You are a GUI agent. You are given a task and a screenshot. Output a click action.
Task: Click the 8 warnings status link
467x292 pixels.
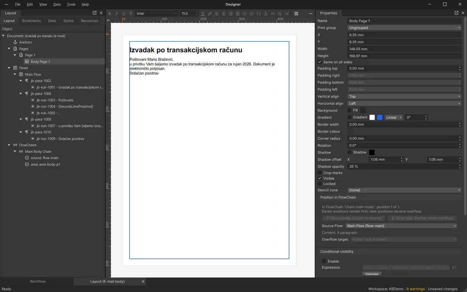[416, 289]
